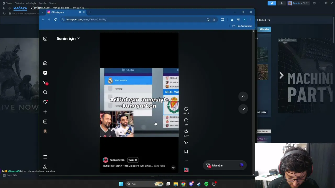This screenshot has width=335, height=188.
Task: Advance Steam store carousel with right chevron
Action: [281, 75]
